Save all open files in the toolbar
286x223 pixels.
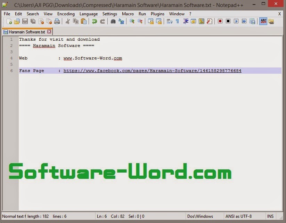33,21
